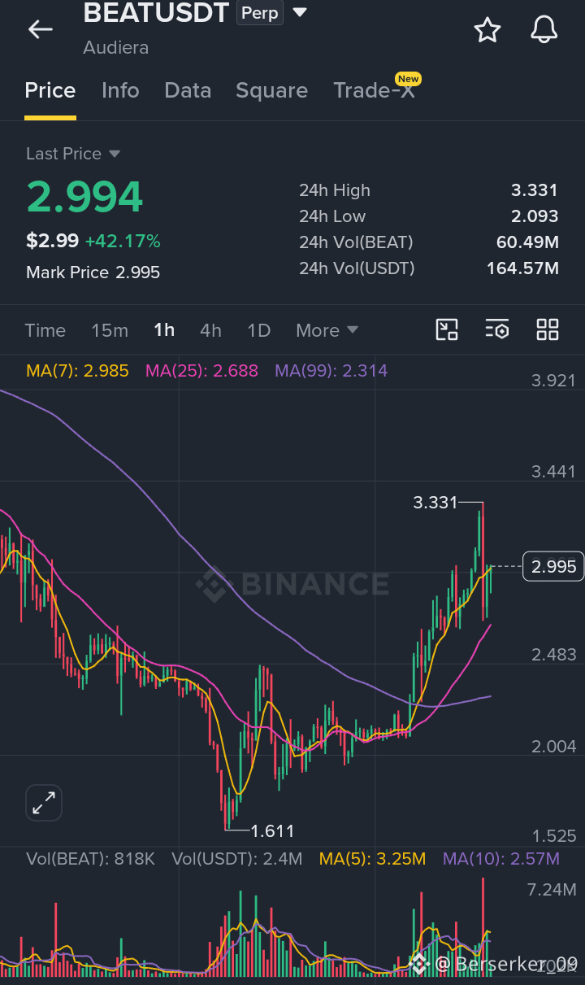Tap the 1.611 low marker on chart

click(x=272, y=831)
